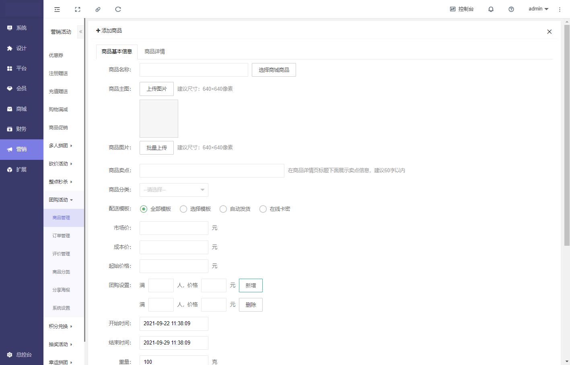Open the notification bell
Screen dimensions: 570x365
(x=491, y=9)
